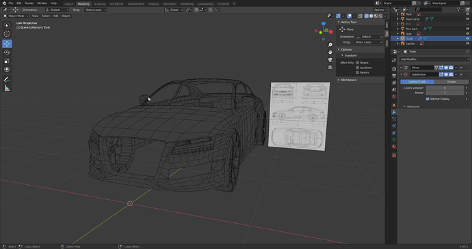Uncheck Optimal Display option
472x249 pixels.
(428, 99)
